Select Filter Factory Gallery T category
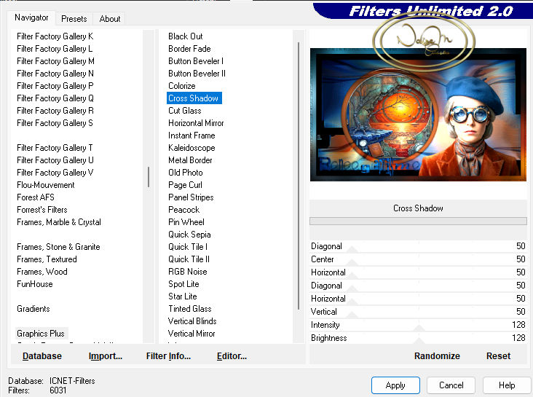This screenshot has width=533, height=397. tap(55, 148)
